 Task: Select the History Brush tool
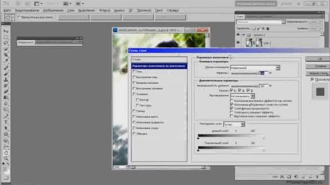point(6,86)
